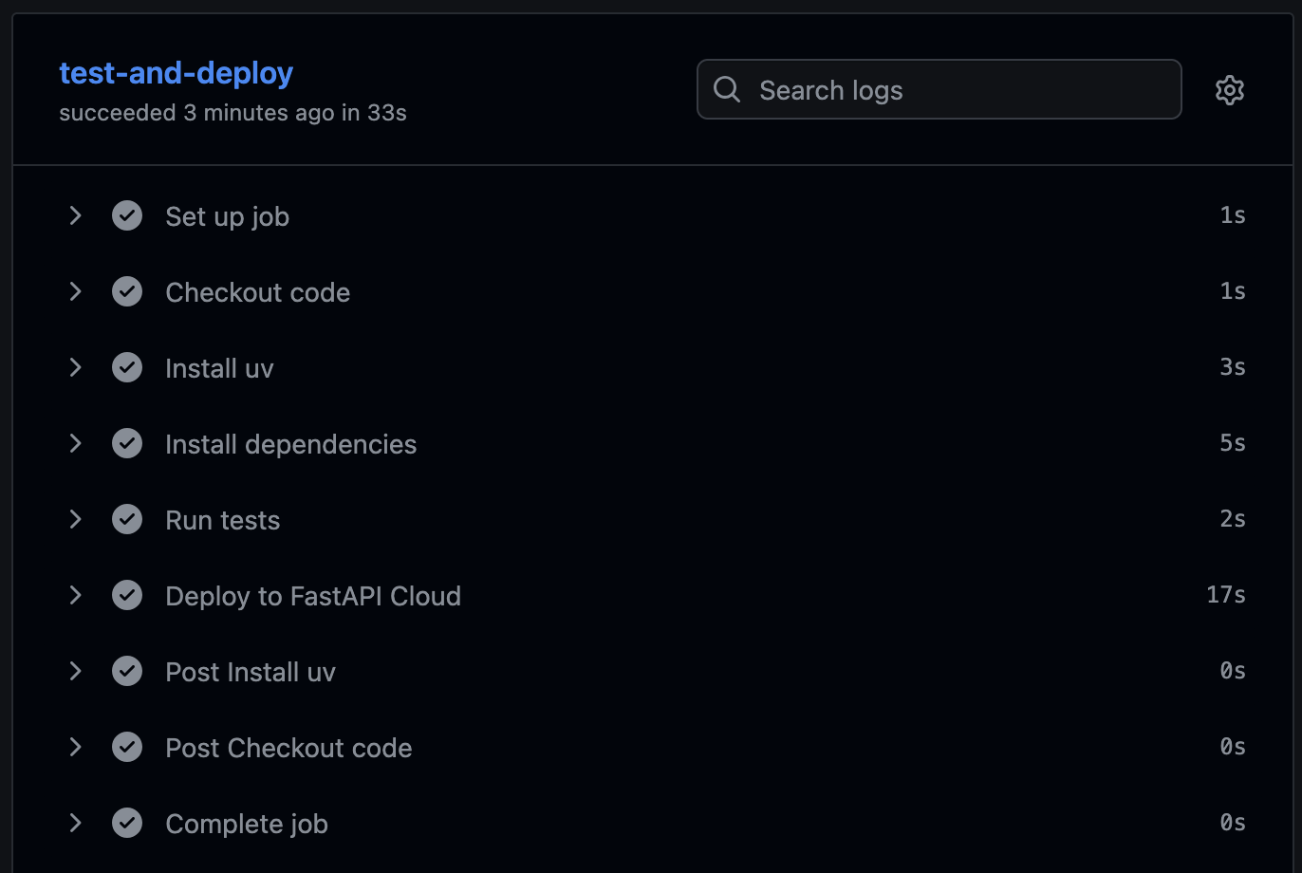1302x873 pixels.
Task: Click the 'Install dependencies' step name
Action: (291, 445)
